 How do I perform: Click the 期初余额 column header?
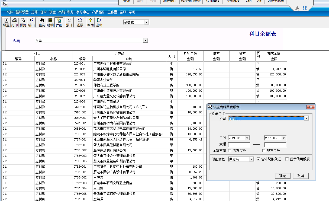coord(190,53)
